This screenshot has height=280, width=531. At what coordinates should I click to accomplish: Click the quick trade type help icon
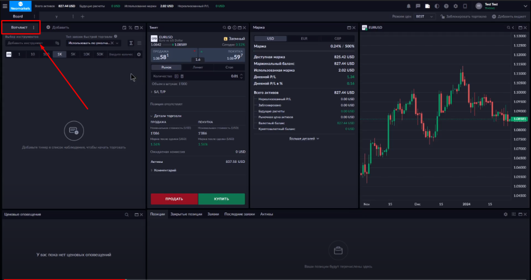click(x=116, y=36)
